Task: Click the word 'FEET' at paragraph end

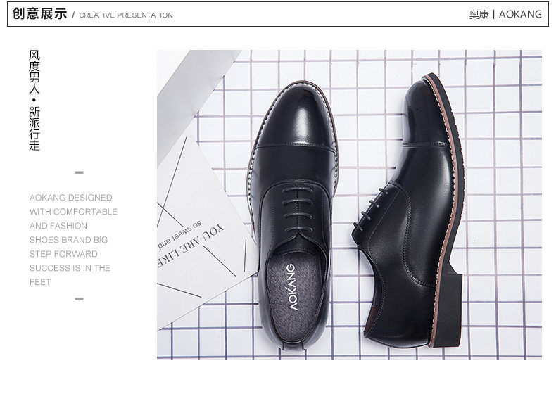Action: [x=40, y=282]
